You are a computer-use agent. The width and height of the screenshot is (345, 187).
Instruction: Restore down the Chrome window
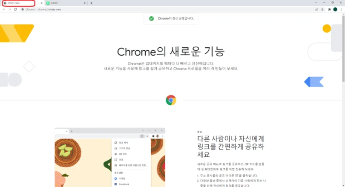coord(333,3)
